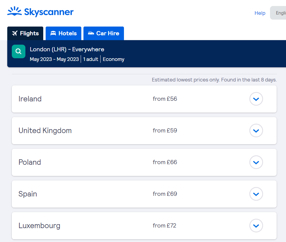
Task: Open the Help page
Action: tap(260, 13)
